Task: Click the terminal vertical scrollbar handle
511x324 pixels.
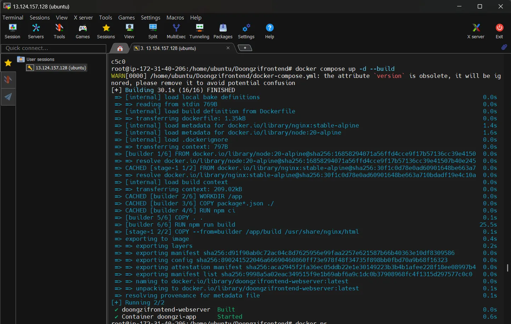Action: click(507, 268)
